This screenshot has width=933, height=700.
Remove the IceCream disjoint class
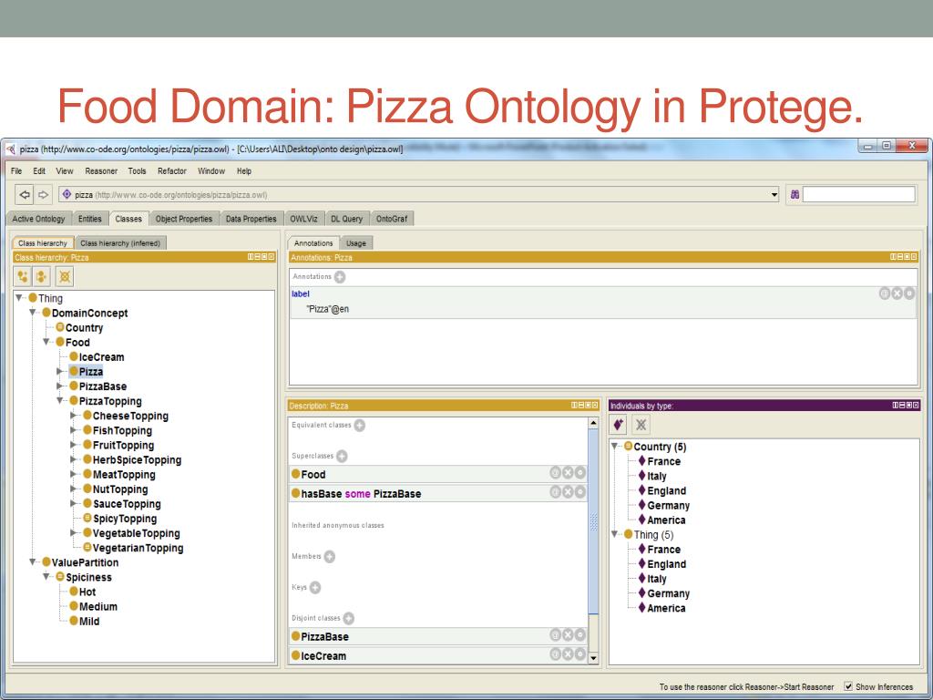(x=568, y=654)
